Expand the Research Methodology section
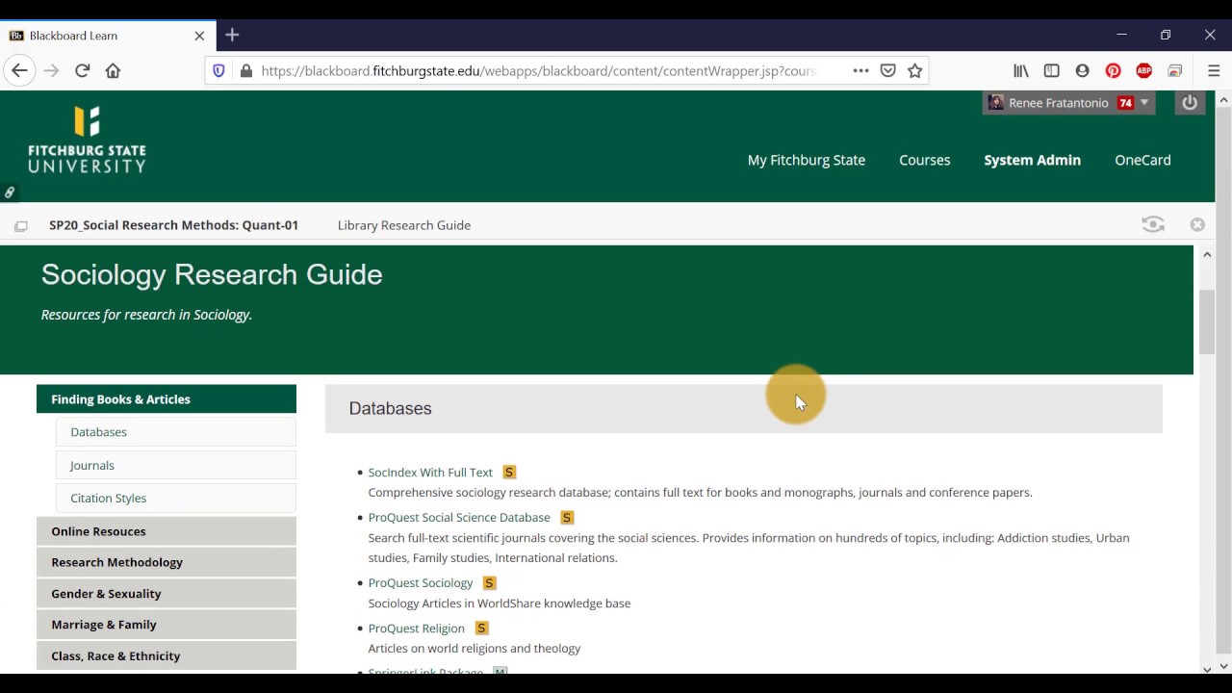The image size is (1232, 693). (x=167, y=562)
